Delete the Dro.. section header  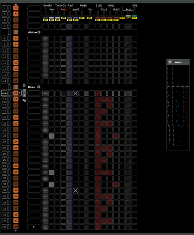(39, 87)
